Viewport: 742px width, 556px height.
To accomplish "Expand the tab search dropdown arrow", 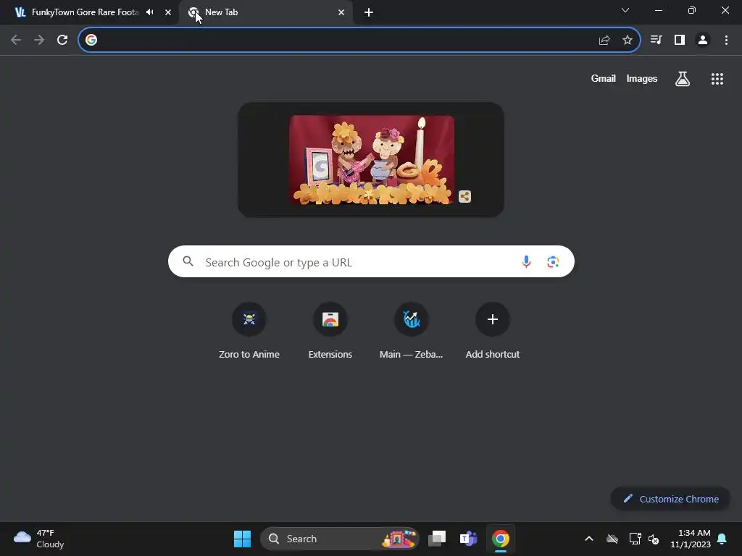I will pyautogui.click(x=625, y=10).
